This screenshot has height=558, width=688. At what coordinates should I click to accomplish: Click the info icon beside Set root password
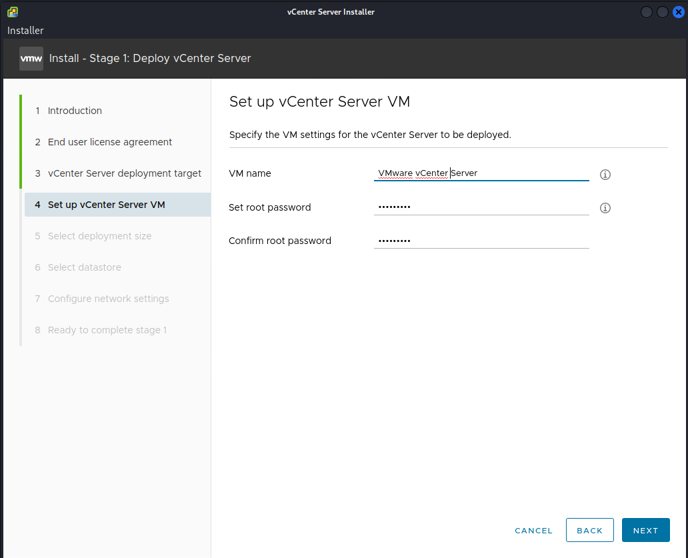(605, 208)
